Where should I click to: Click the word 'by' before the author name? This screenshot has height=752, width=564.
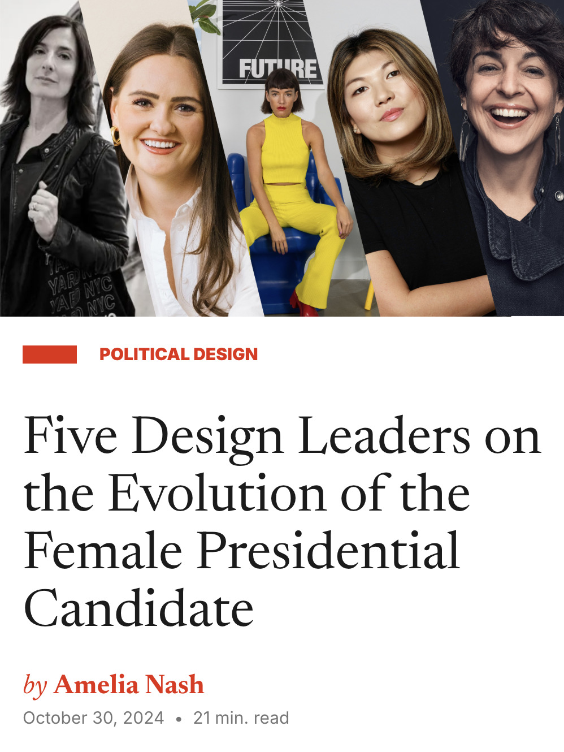(34, 686)
